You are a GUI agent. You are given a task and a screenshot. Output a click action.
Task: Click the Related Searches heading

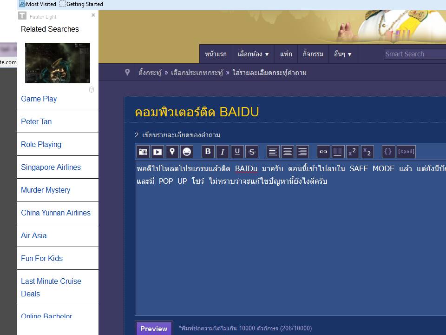pyautogui.click(x=50, y=29)
